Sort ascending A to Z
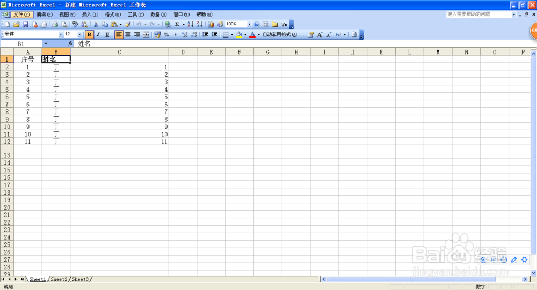The image size is (537, 290). [x=191, y=24]
